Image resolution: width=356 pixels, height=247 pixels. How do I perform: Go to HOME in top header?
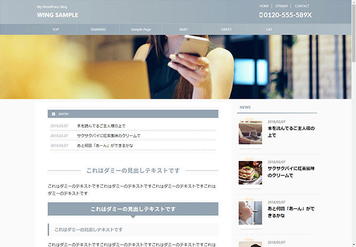coord(264,6)
